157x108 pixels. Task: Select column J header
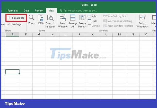79,34
